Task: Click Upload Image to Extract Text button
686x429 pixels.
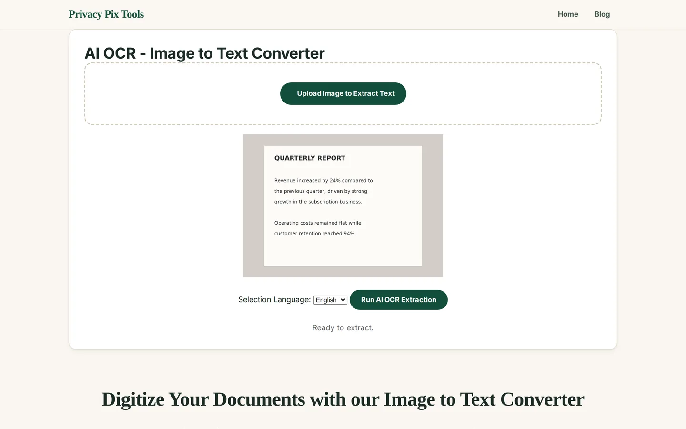Action: (x=343, y=93)
